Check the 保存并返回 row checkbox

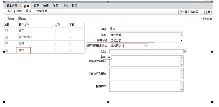pyautogui.click(x=7, y=37)
